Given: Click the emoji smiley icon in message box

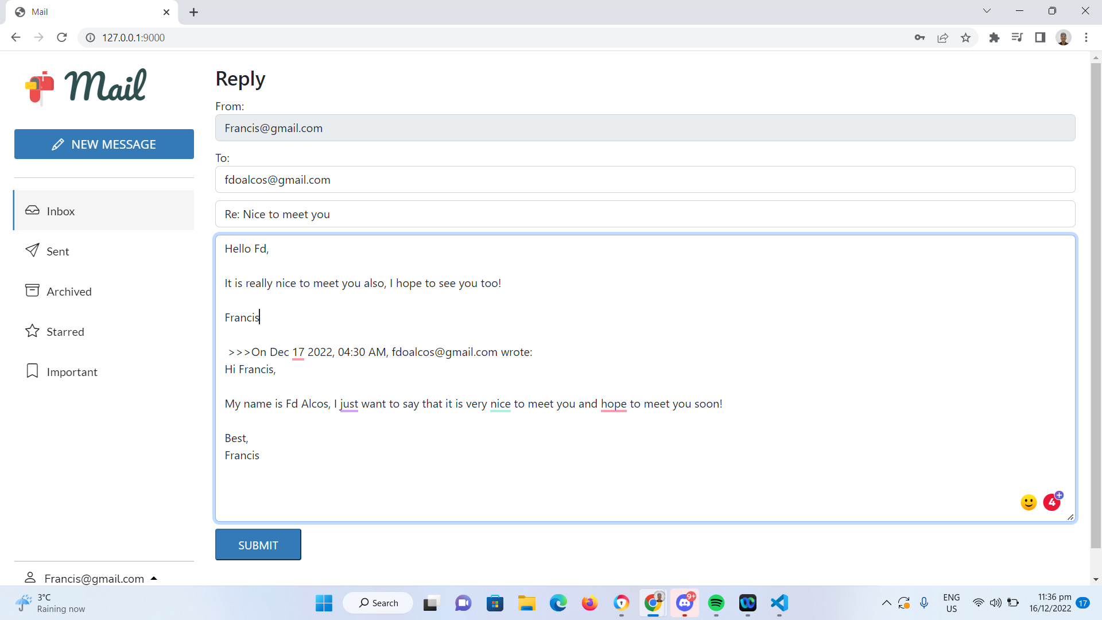Looking at the screenshot, I should tap(1029, 502).
